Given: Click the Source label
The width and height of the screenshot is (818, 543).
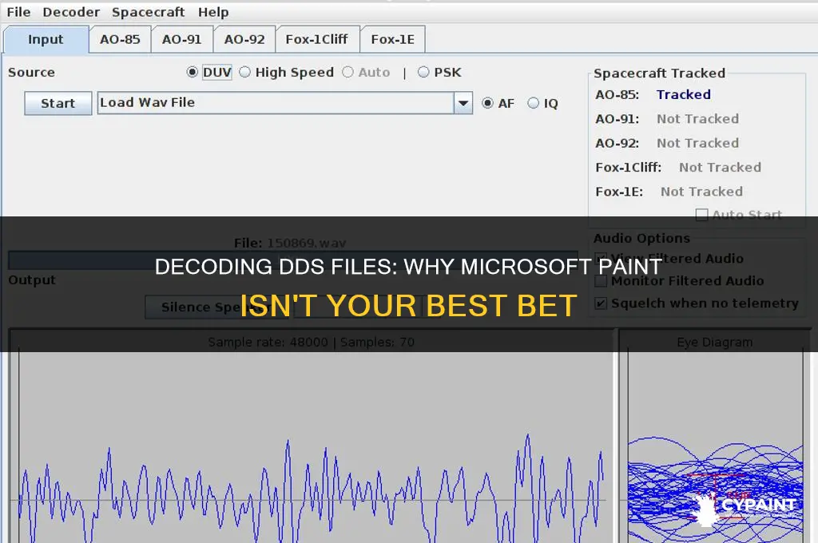Looking at the screenshot, I should coord(31,72).
